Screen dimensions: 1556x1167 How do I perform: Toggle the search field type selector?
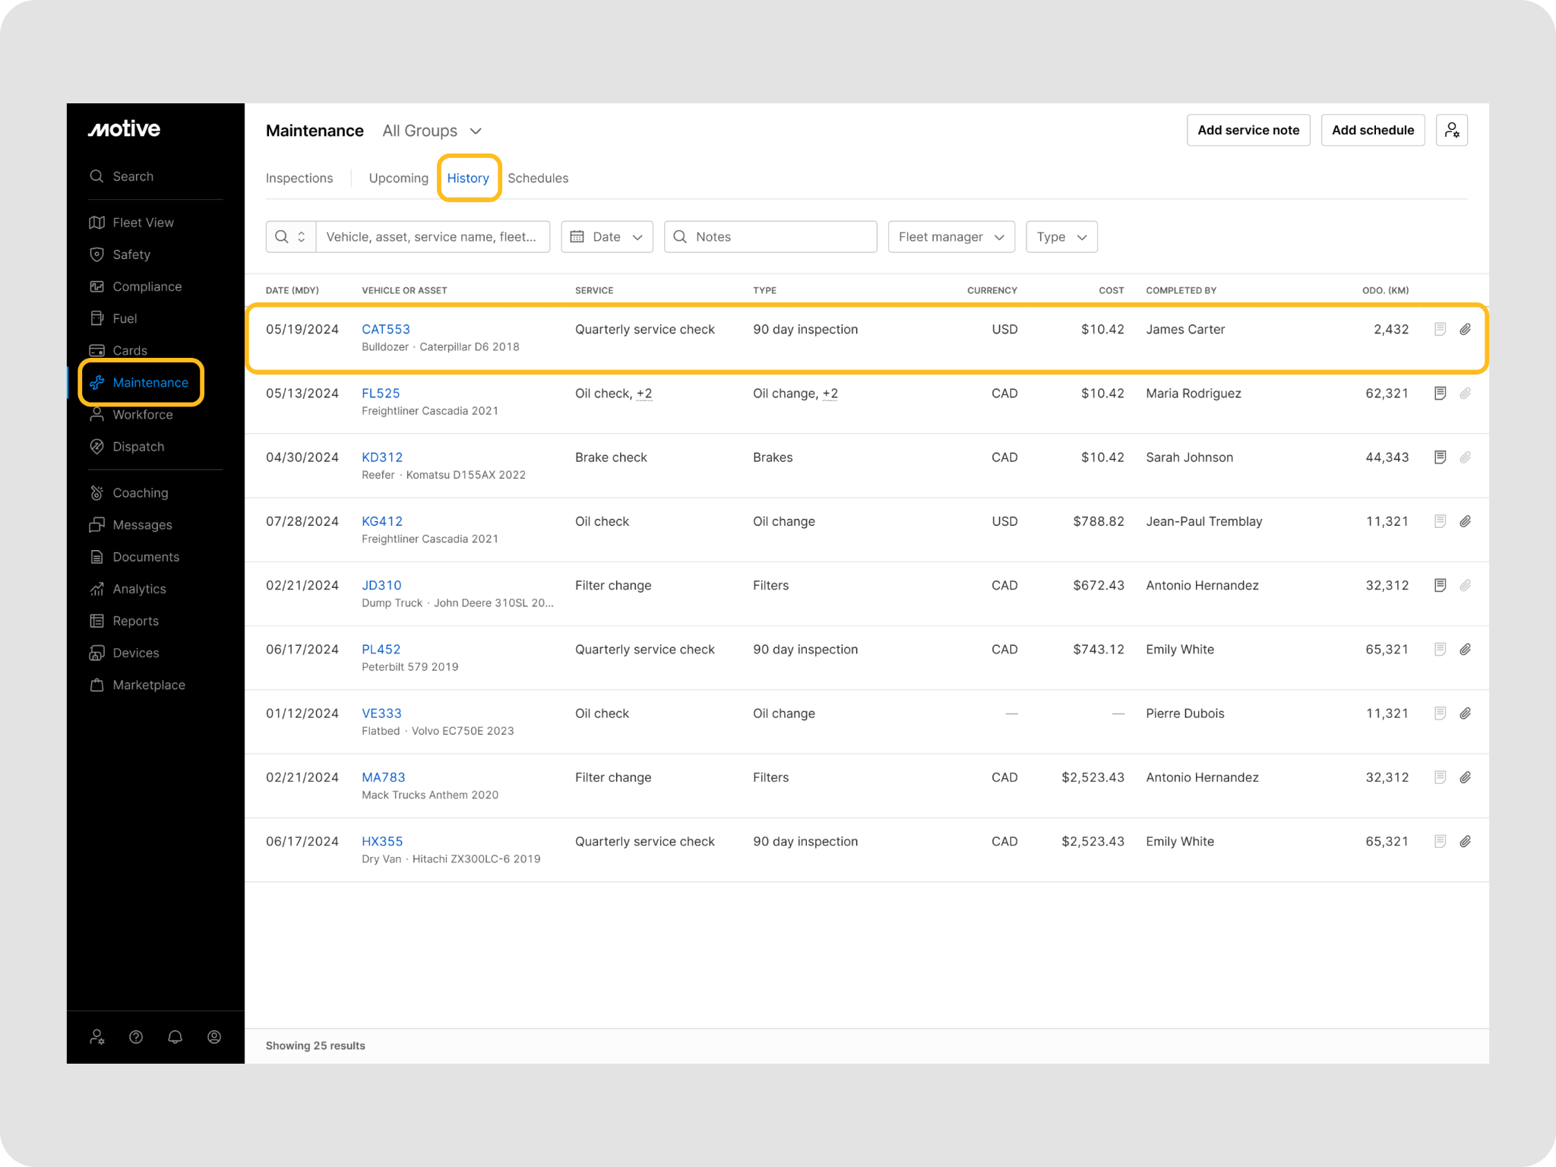291,237
